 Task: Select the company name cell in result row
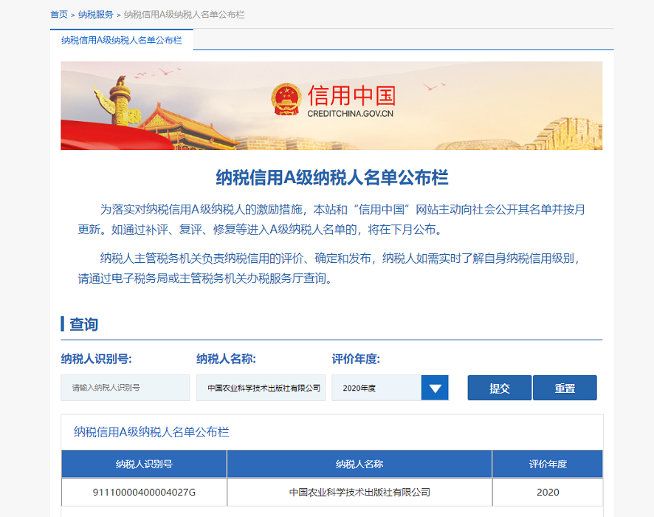[x=359, y=492]
